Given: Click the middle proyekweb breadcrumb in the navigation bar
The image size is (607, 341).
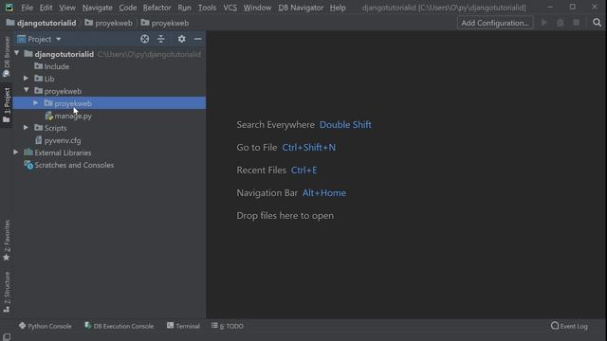Looking at the screenshot, I should click(108, 23).
